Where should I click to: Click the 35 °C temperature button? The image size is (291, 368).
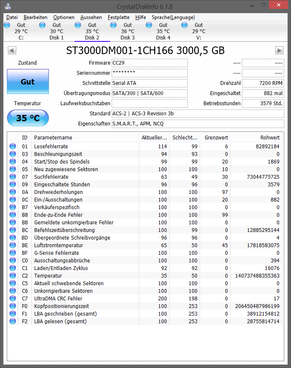28,118
